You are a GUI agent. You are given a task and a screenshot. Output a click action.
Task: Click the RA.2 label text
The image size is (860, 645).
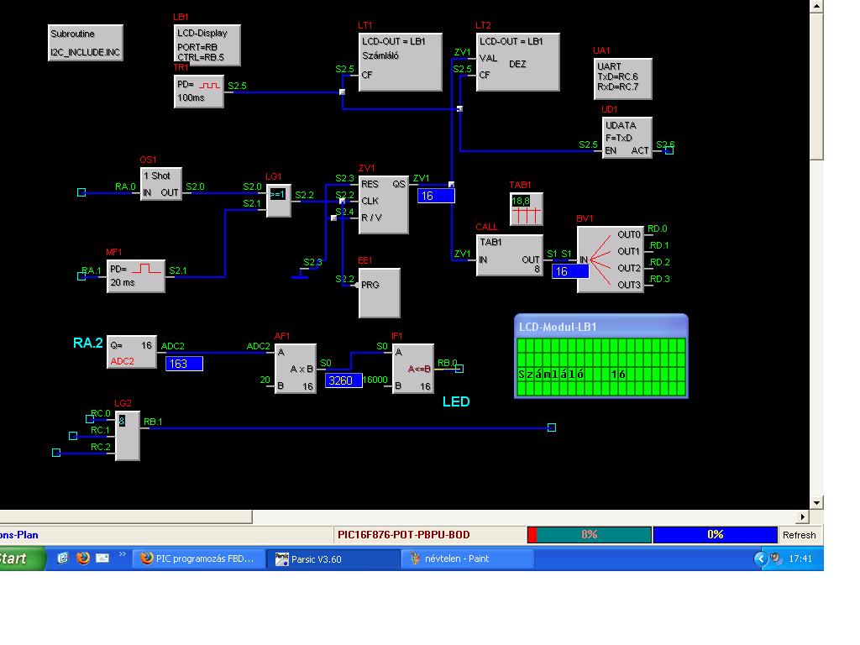click(x=87, y=343)
